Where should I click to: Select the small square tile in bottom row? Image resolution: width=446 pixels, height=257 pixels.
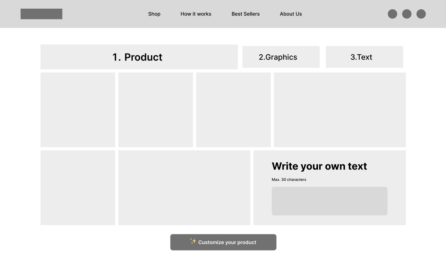point(78,188)
